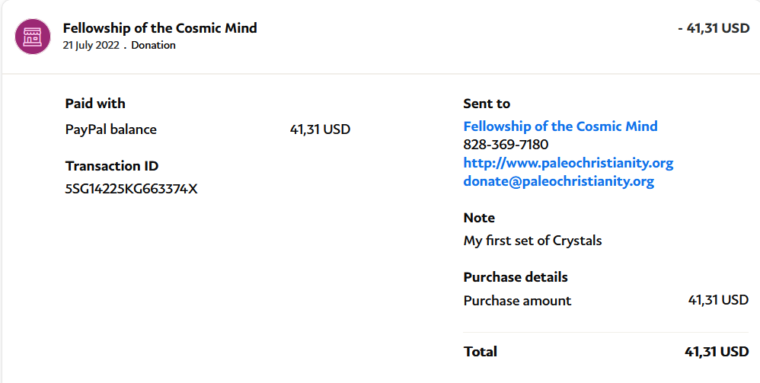Click the 21 July 2022 transaction date
This screenshot has height=383, width=760.
click(91, 46)
